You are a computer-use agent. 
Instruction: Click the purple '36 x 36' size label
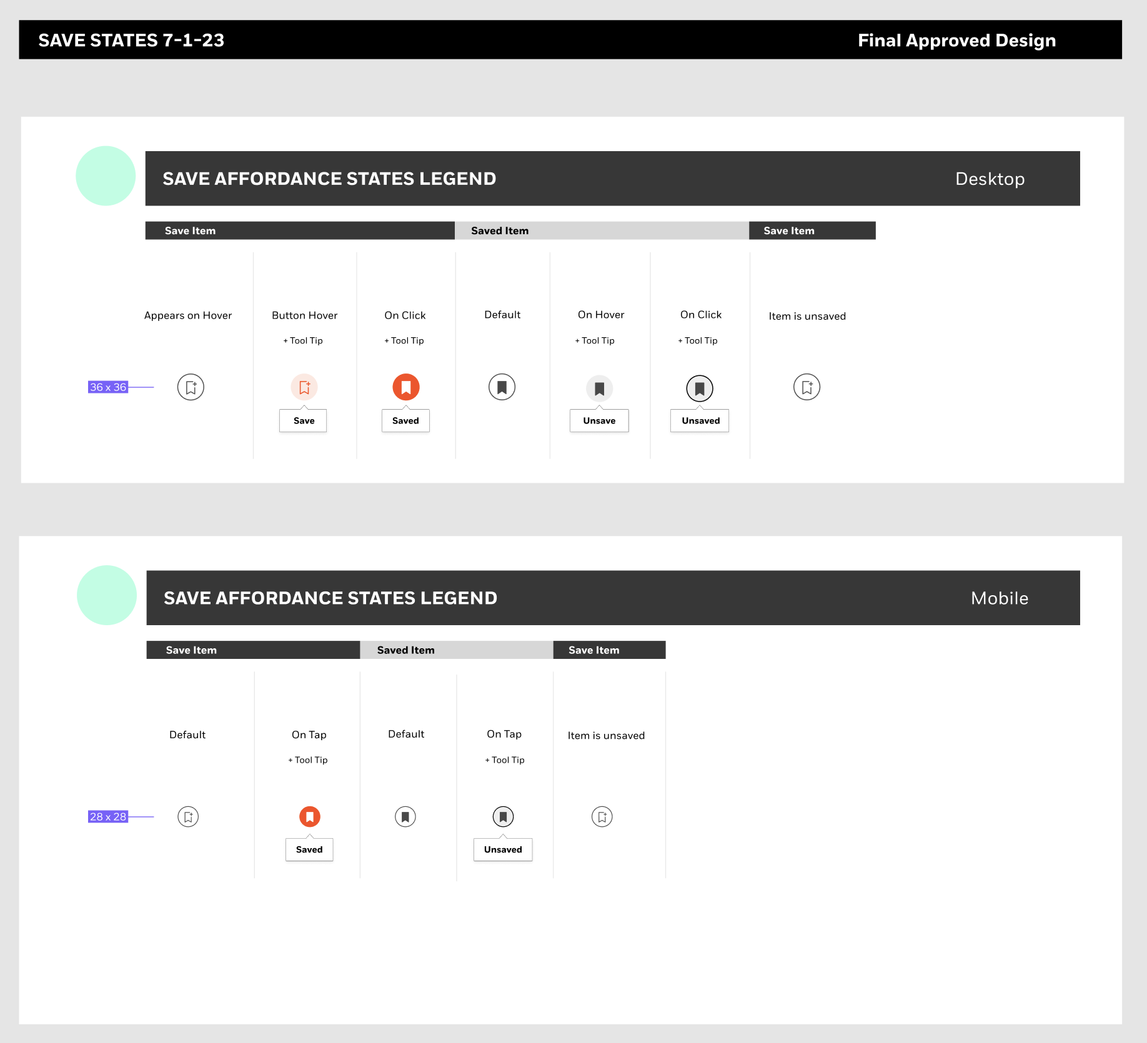coord(108,387)
